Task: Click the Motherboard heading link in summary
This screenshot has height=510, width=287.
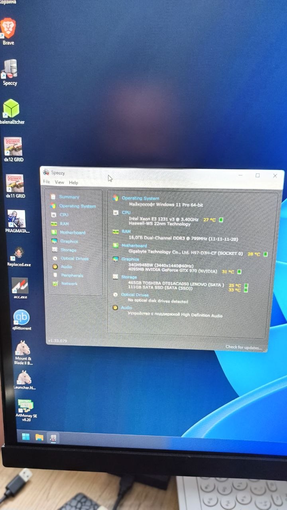Action: [x=134, y=245]
